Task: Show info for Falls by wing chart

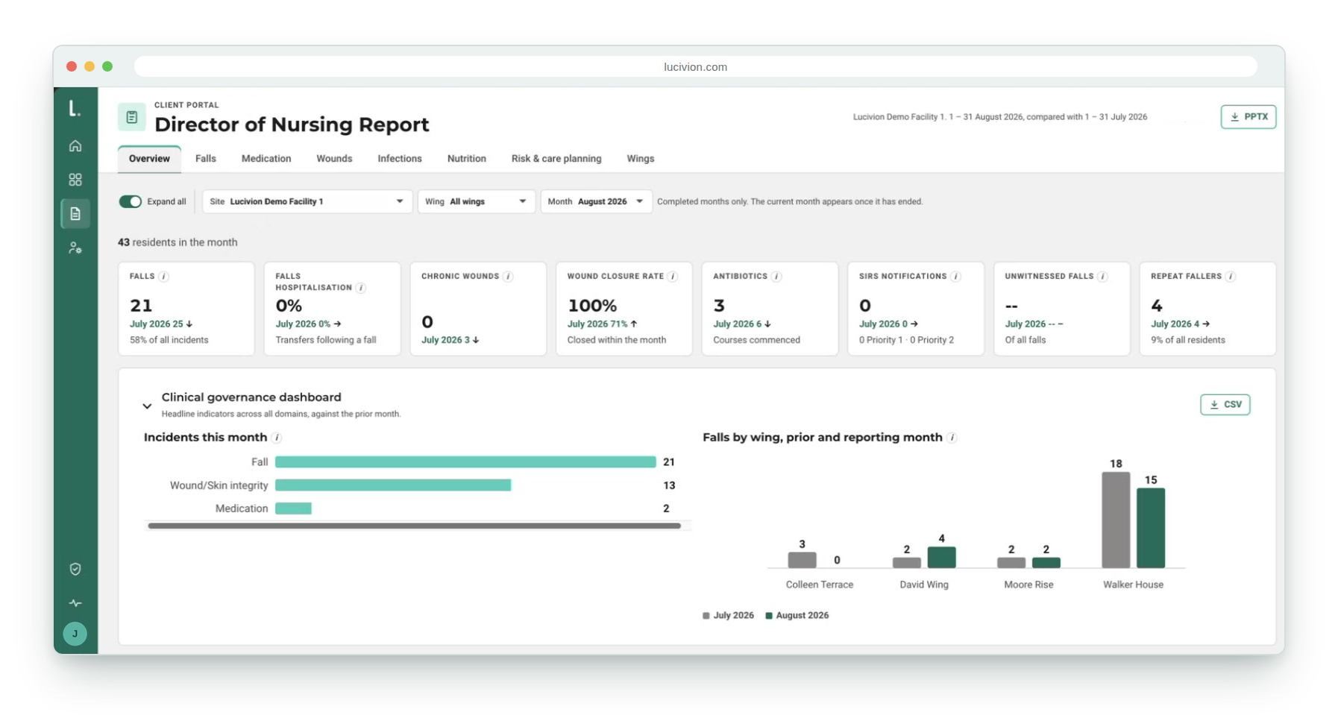Action: coord(952,438)
